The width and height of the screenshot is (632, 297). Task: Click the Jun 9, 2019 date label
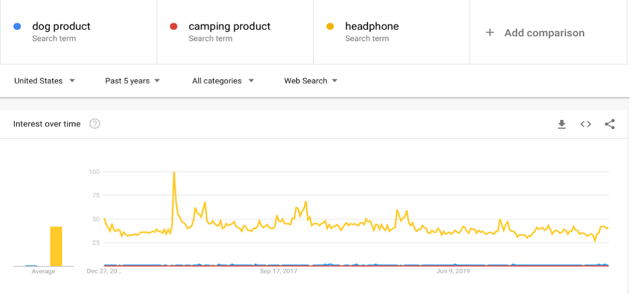(453, 271)
